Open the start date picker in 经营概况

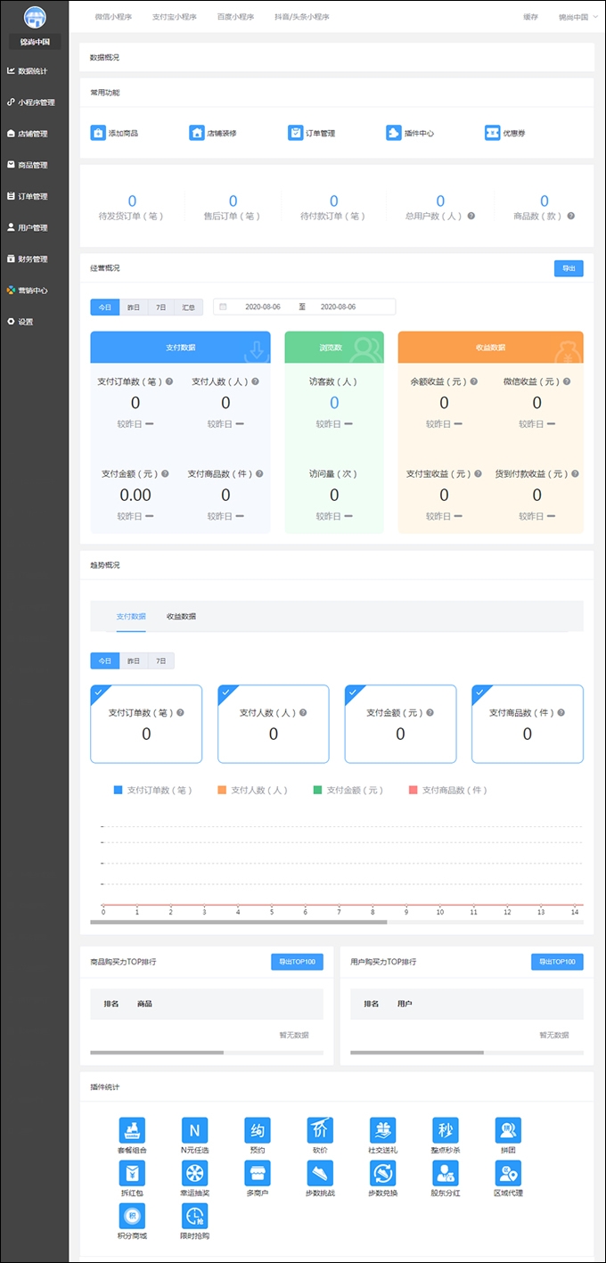pyautogui.click(x=262, y=307)
